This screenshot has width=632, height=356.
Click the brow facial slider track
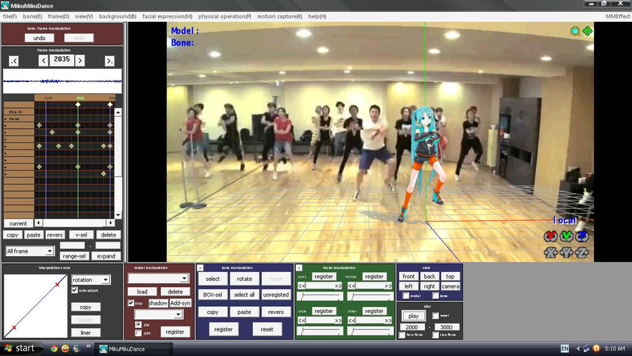320,331
